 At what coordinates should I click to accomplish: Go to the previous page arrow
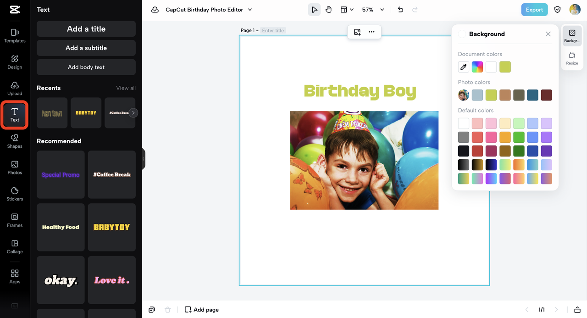pos(527,310)
